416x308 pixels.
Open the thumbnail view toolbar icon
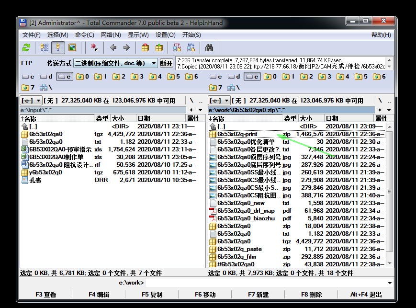click(x=72, y=47)
